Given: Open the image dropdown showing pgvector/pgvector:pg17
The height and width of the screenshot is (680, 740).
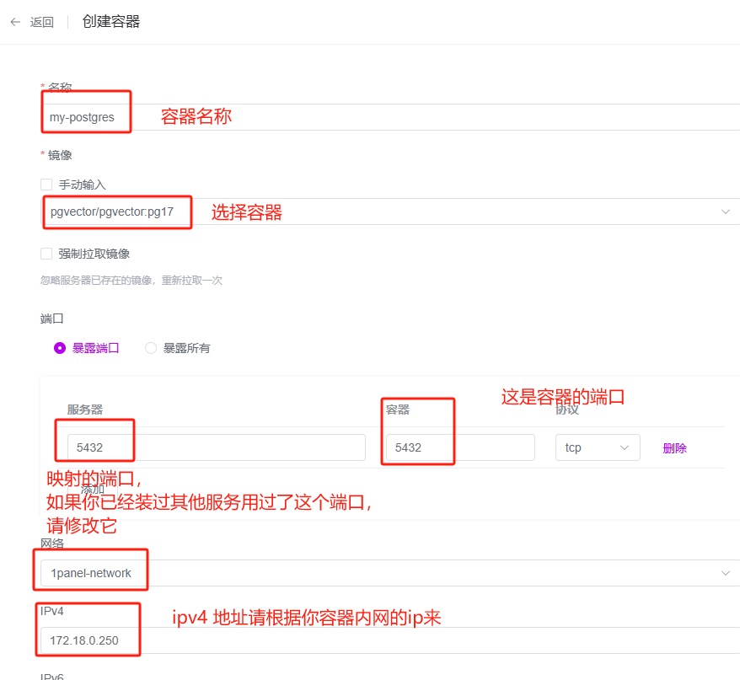Looking at the screenshot, I should tap(390, 211).
